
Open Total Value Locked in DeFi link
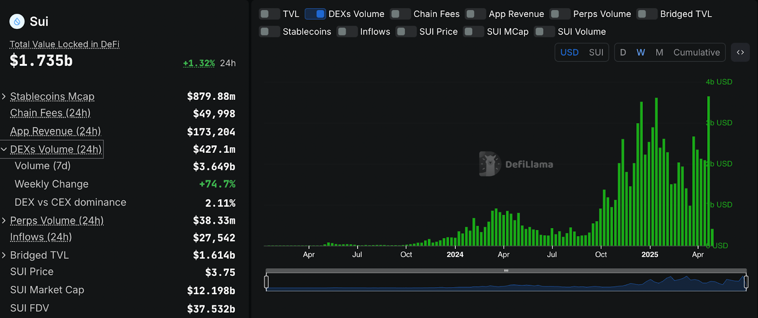click(x=64, y=44)
